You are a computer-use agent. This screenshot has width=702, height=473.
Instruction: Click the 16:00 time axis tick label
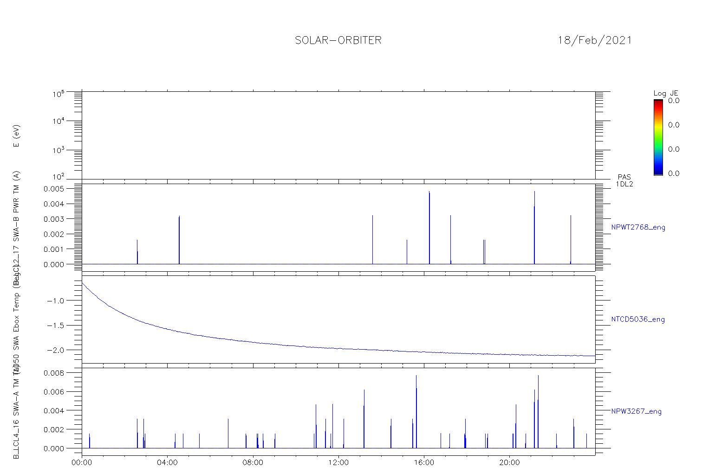point(424,462)
